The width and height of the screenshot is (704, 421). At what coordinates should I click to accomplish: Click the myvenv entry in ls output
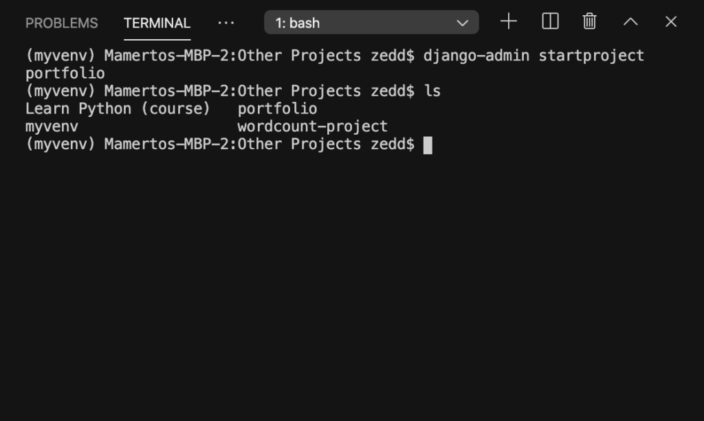[x=52, y=127]
